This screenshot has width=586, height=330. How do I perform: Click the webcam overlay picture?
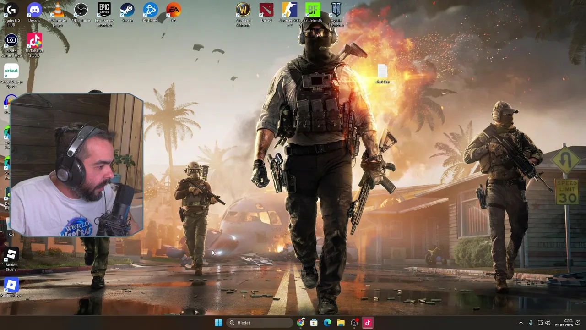[x=76, y=165]
